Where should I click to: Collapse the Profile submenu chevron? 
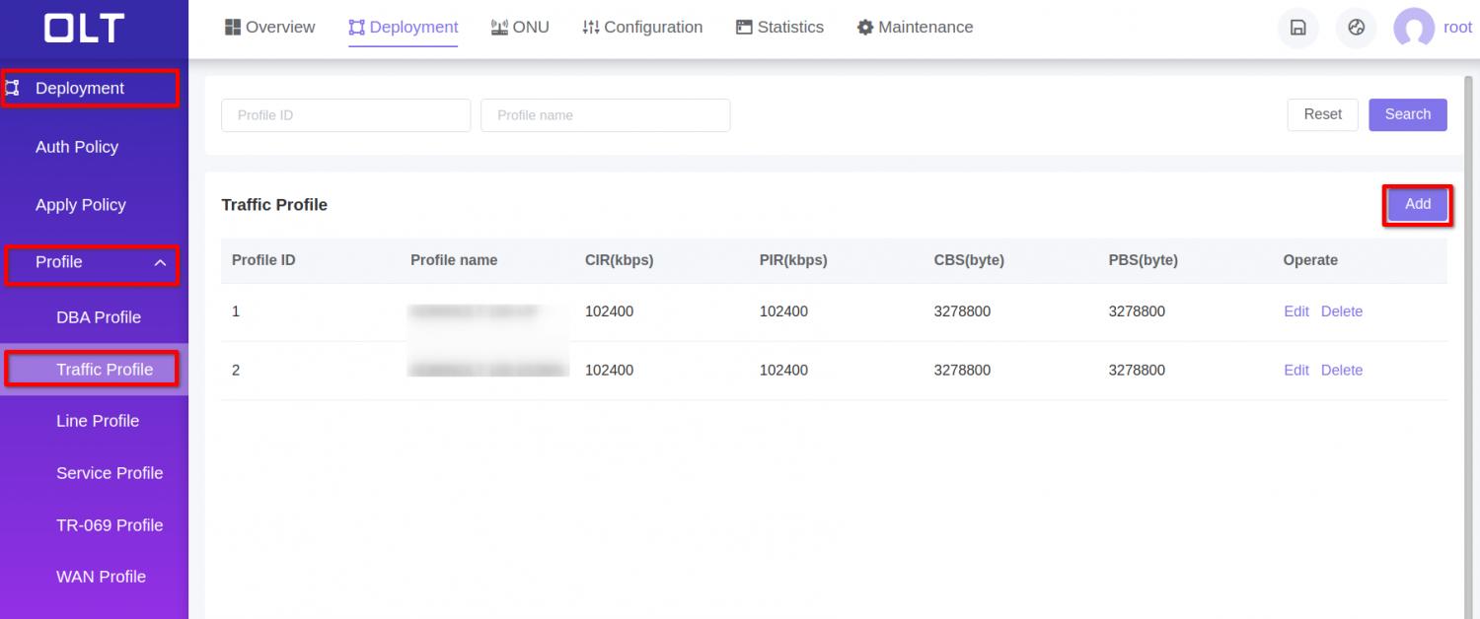pyautogui.click(x=160, y=262)
